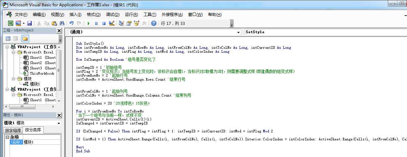This screenshot has width=407, height=157.
Task: Open the 编辑(E) menu
Action: pyautogui.click(x=39, y=15)
